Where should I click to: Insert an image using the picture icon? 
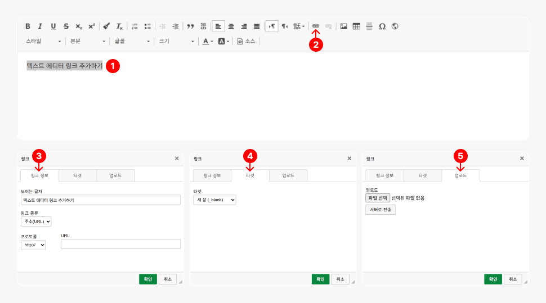(343, 26)
